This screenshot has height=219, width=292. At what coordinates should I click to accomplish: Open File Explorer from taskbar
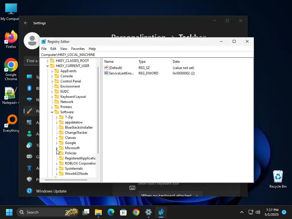(x=98, y=212)
